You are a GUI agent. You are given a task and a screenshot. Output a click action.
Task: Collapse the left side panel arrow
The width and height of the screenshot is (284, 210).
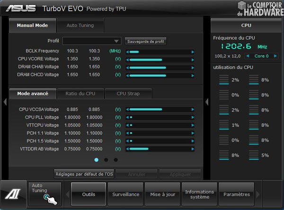tap(5, 102)
